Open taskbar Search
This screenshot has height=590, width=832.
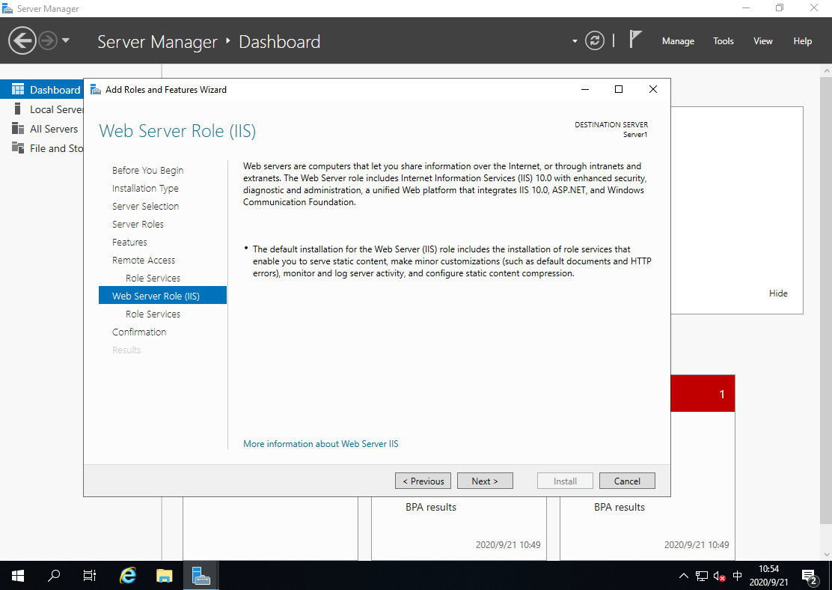click(x=54, y=575)
